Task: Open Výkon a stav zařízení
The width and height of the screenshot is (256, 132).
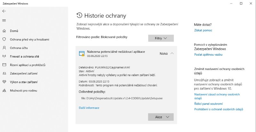Action: point(24,82)
